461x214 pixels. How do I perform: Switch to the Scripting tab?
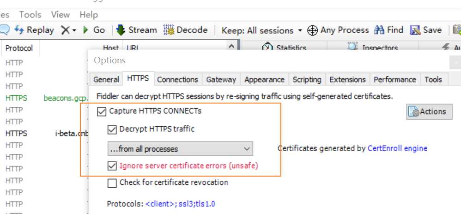(307, 80)
